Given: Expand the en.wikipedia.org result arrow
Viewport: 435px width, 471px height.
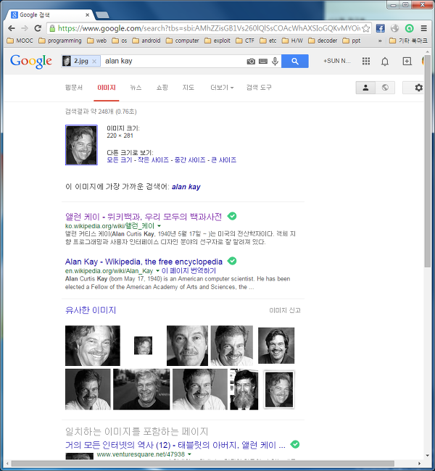Looking at the screenshot, I should [x=157, y=271].
